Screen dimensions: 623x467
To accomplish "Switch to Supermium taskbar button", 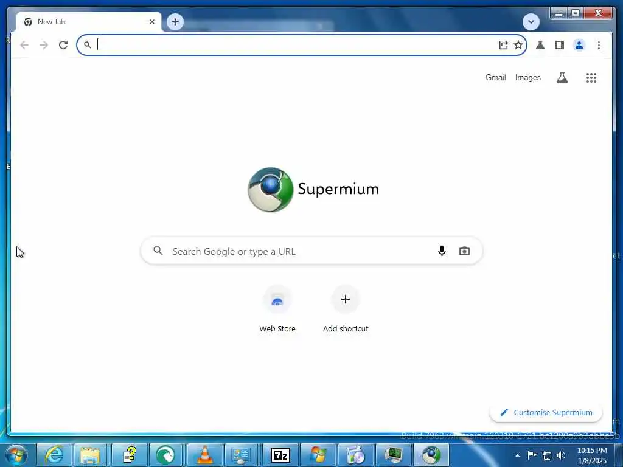I will coord(431,455).
